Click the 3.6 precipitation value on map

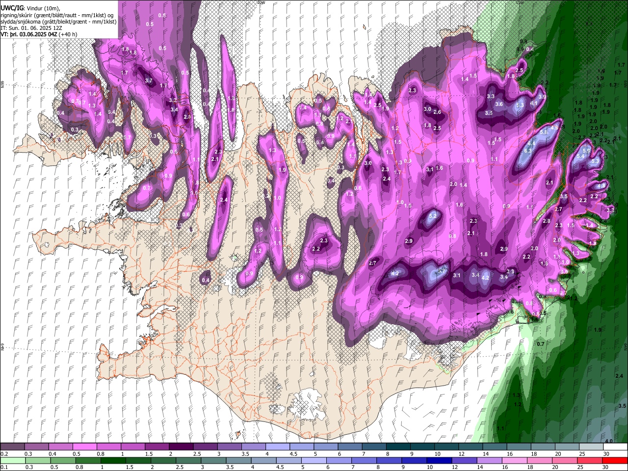(499, 104)
